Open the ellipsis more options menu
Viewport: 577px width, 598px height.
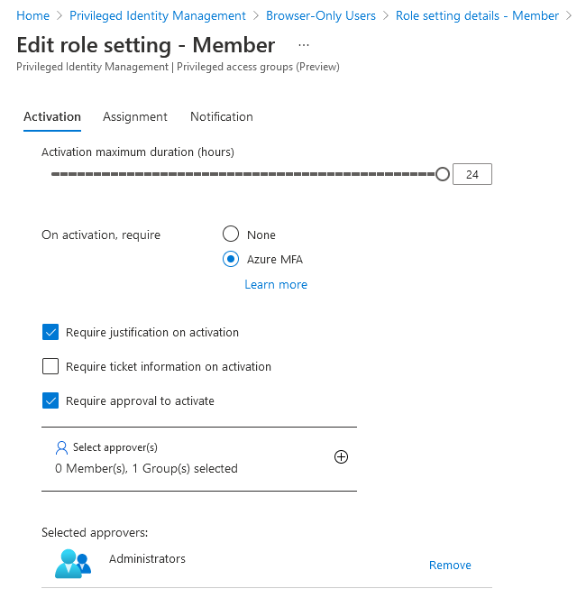303,45
